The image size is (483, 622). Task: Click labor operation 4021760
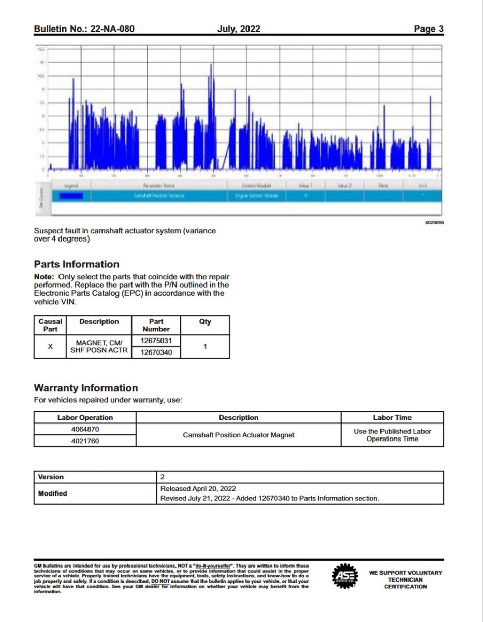(85, 441)
